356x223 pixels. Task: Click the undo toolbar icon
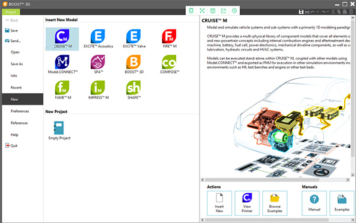(313, 12)
